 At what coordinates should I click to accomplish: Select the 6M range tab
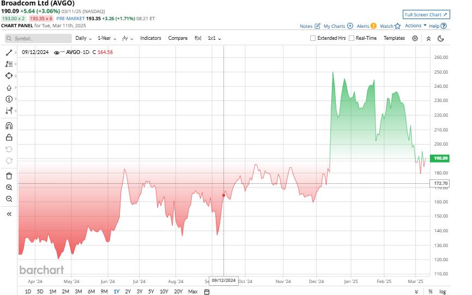(91, 291)
